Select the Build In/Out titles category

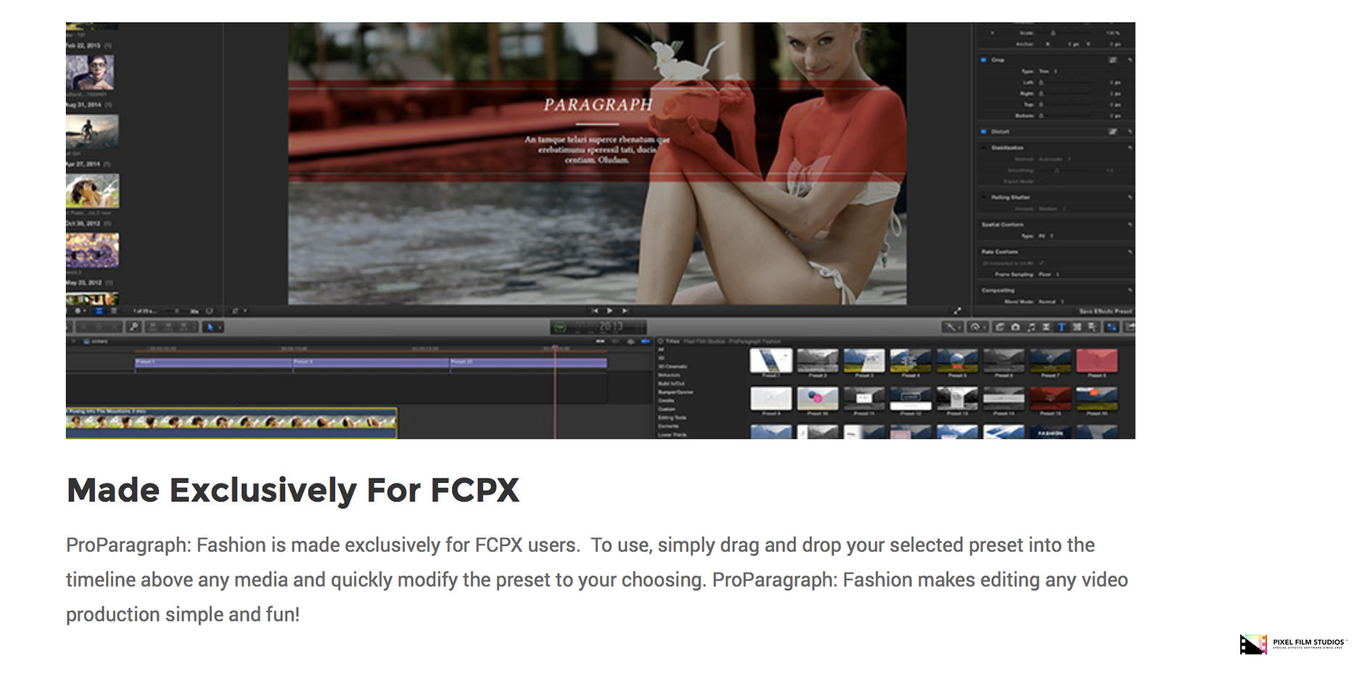[671, 383]
